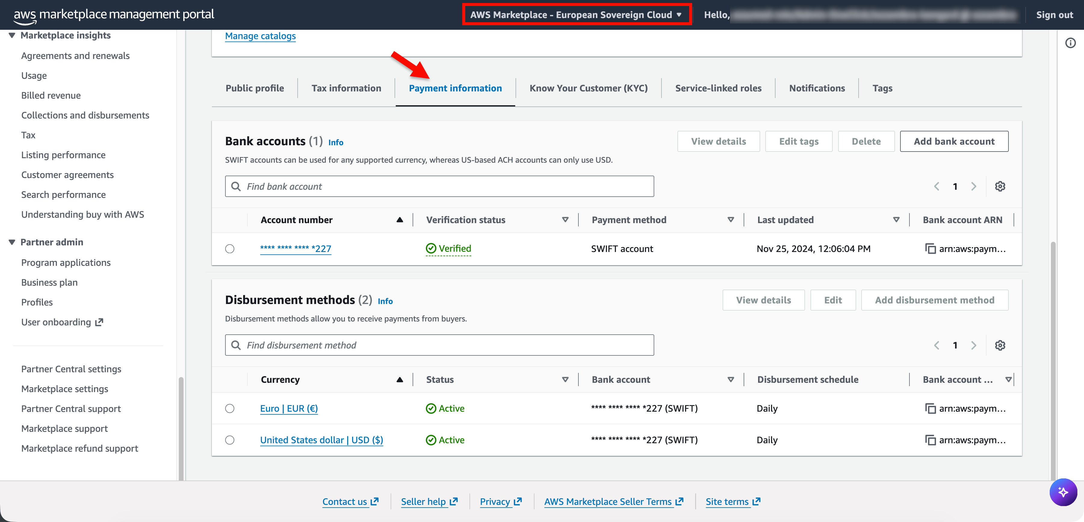Select the *227 bank account radio button
This screenshot has width=1084, height=522.
tap(230, 248)
